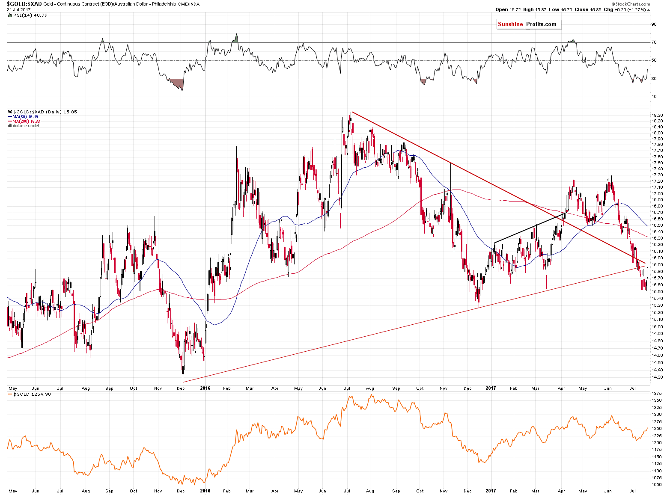
Task: Click the red MA(200) line swatch
Action: pos(10,122)
